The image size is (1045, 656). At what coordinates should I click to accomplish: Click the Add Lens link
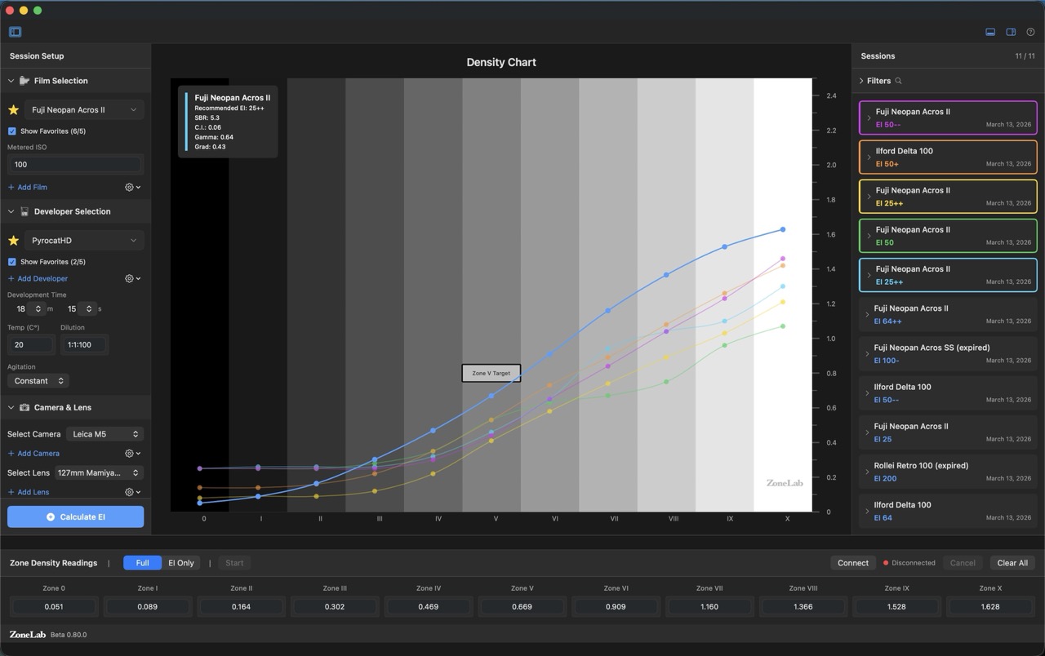(28, 492)
